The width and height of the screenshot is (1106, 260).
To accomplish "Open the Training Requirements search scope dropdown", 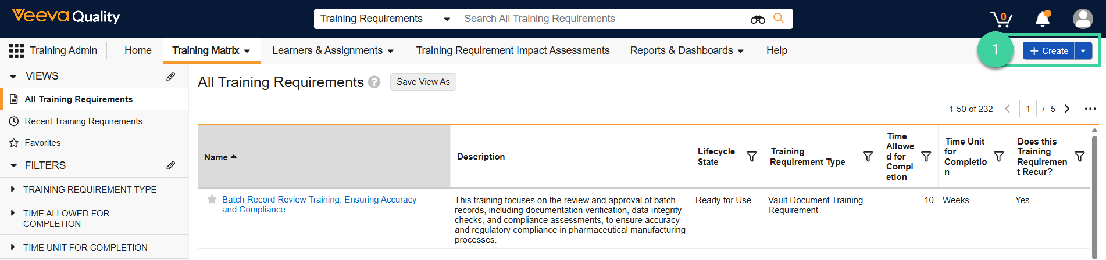I will 386,19.
